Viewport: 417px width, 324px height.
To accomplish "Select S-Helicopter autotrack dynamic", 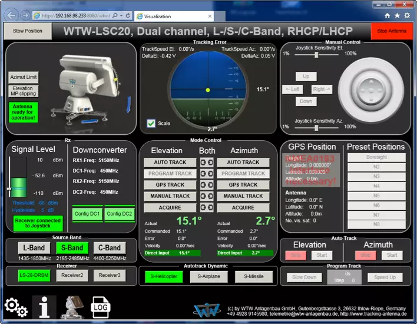I will [x=164, y=277].
